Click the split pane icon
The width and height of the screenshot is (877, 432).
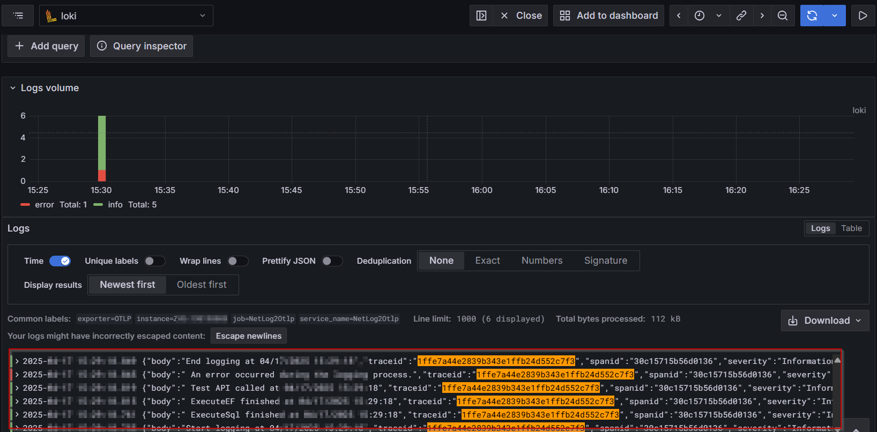pos(481,16)
